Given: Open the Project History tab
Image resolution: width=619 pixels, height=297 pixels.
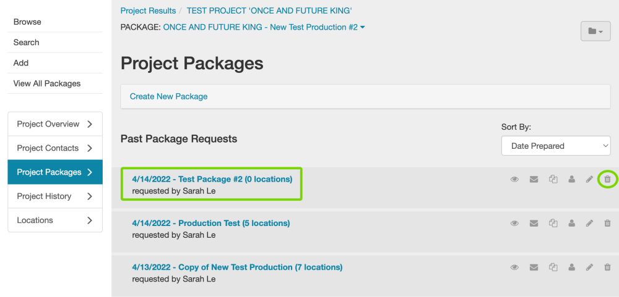Looking at the screenshot, I should coord(54,196).
